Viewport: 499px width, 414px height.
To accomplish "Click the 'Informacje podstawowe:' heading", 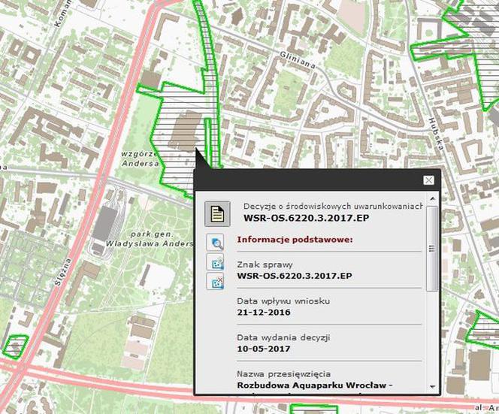I will pyautogui.click(x=295, y=240).
